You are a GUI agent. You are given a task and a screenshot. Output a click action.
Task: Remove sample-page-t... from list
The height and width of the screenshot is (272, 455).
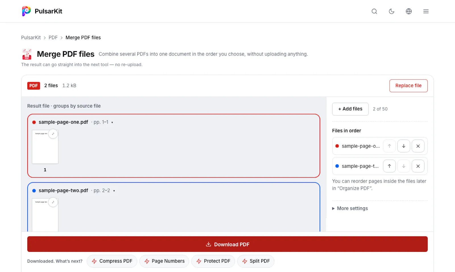[x=418, y=166]
